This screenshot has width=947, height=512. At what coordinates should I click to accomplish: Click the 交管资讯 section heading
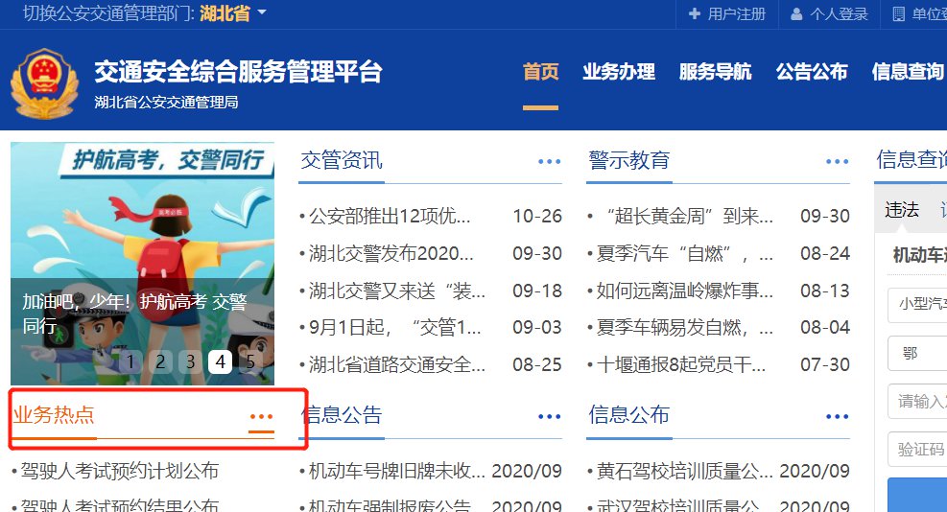click(x=342, y=160)
